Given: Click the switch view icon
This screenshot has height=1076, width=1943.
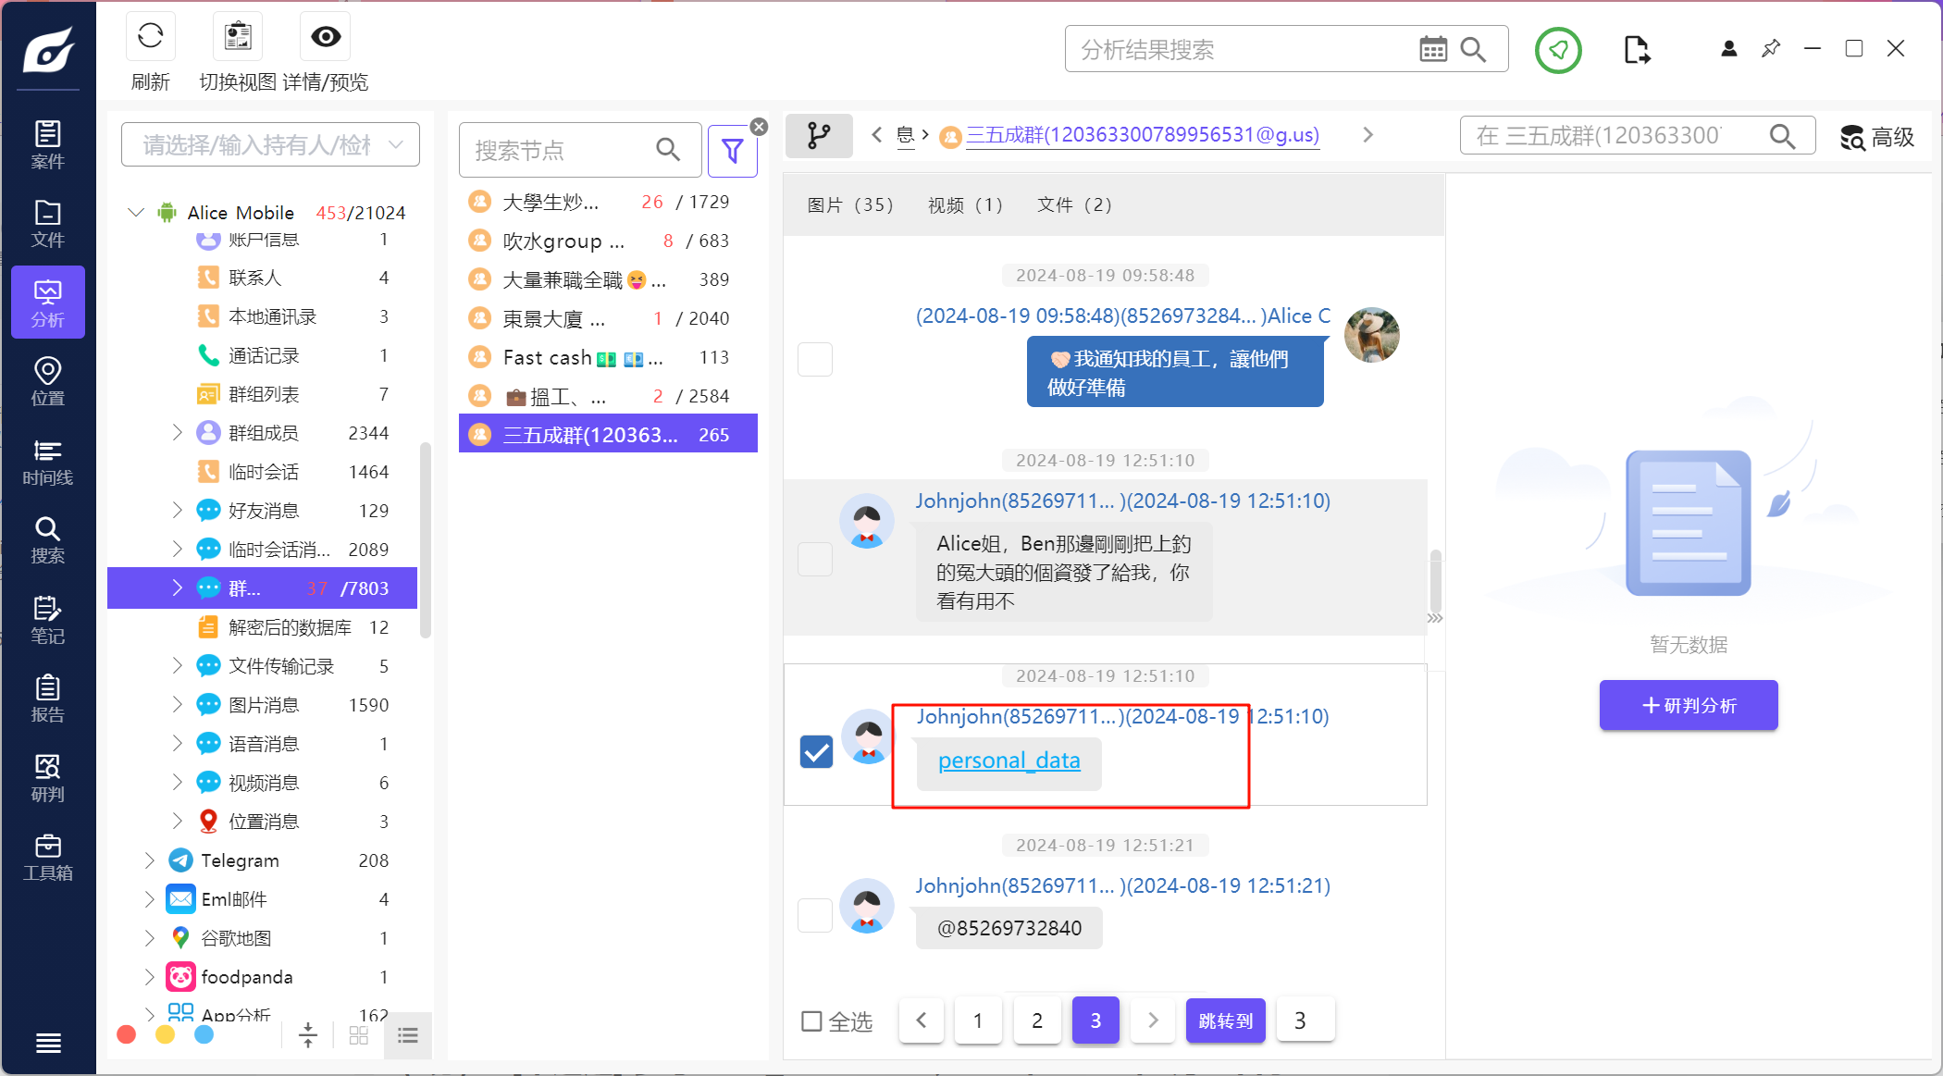Looking at the screenshot, I should (238, 37).
